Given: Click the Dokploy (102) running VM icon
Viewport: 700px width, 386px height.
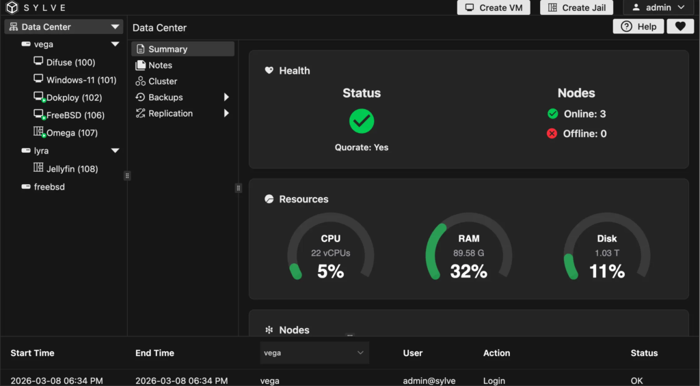Looking at the screenshot, I should 39,97.
